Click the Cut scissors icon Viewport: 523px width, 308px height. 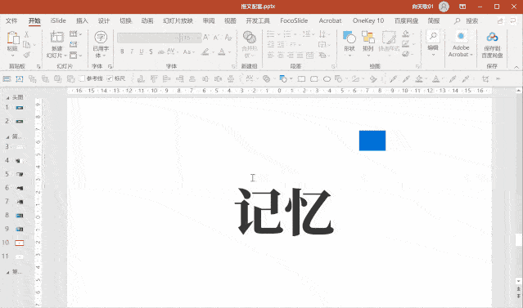(x=27, y=34)
